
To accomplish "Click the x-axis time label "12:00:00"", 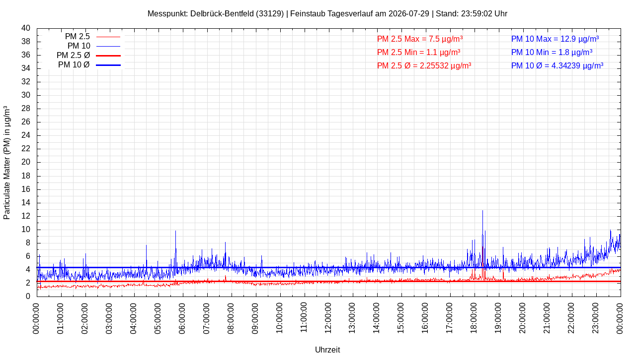I will pos(329,318).
